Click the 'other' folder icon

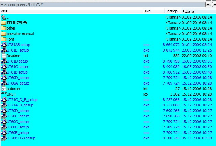pos(4,28)
